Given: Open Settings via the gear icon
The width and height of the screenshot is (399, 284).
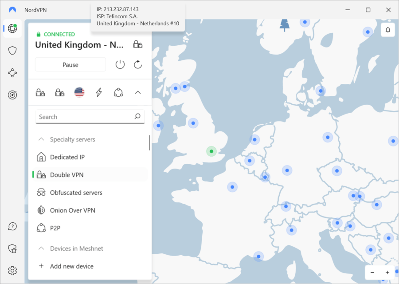Looking at the screenshot, I should (12, 270).
